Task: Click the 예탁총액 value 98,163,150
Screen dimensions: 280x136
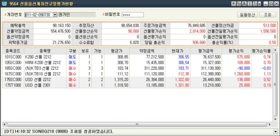Action: click(52, 25)
